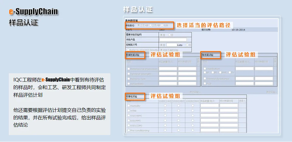This screenshot has width=292, height=142.
Task: Choose 是 for 控制批次号
Action: click(x=161, y=45)
